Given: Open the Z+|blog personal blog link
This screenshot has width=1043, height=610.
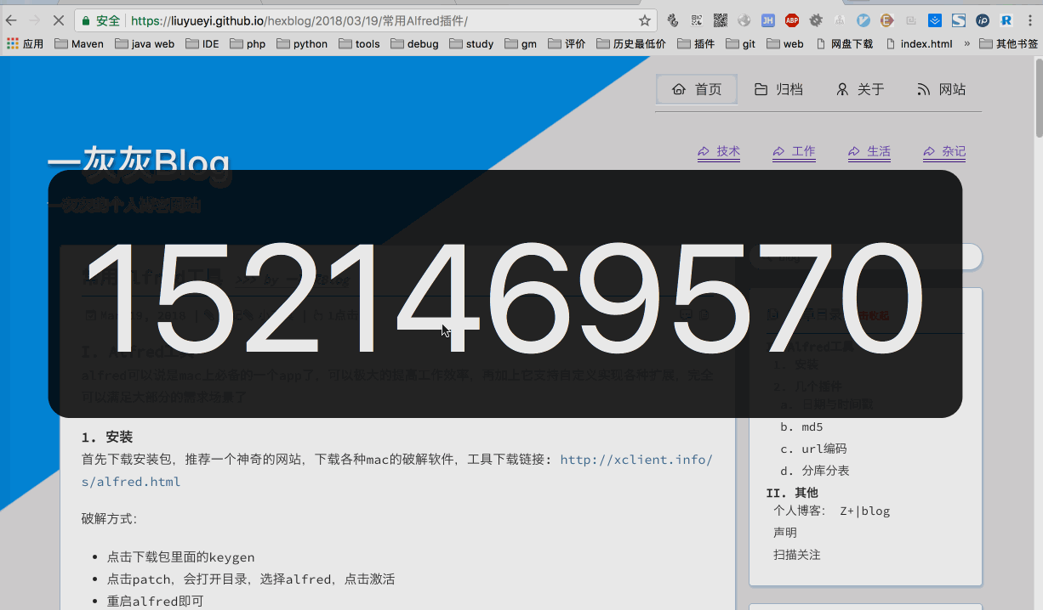Looking at the screenshot, I should click(865, 511).
